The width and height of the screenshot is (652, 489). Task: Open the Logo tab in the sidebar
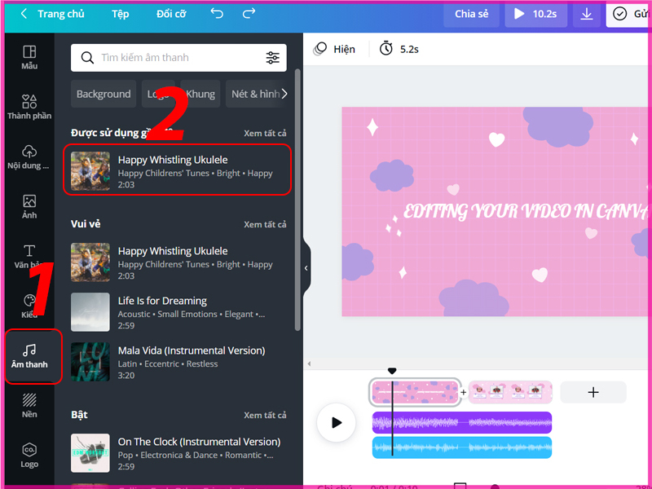coord(29,456)
